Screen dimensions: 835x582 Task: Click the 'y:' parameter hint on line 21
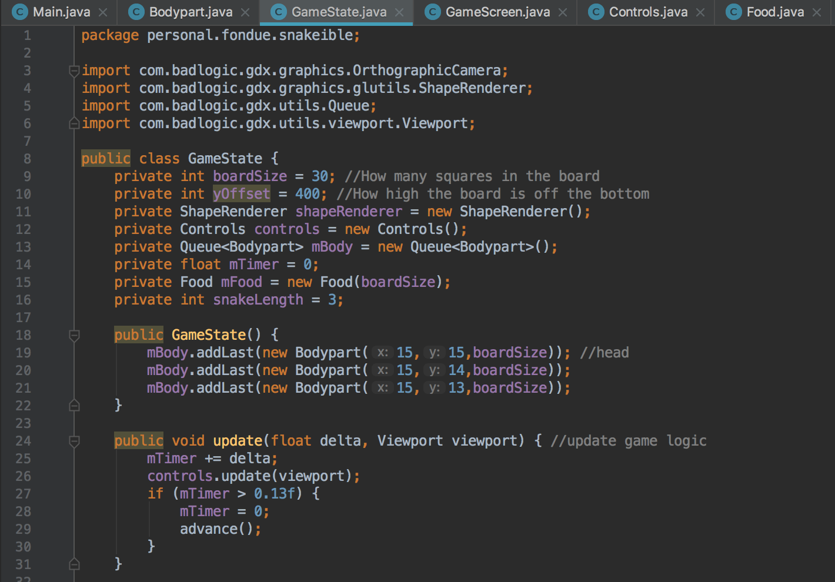point(435,388)
